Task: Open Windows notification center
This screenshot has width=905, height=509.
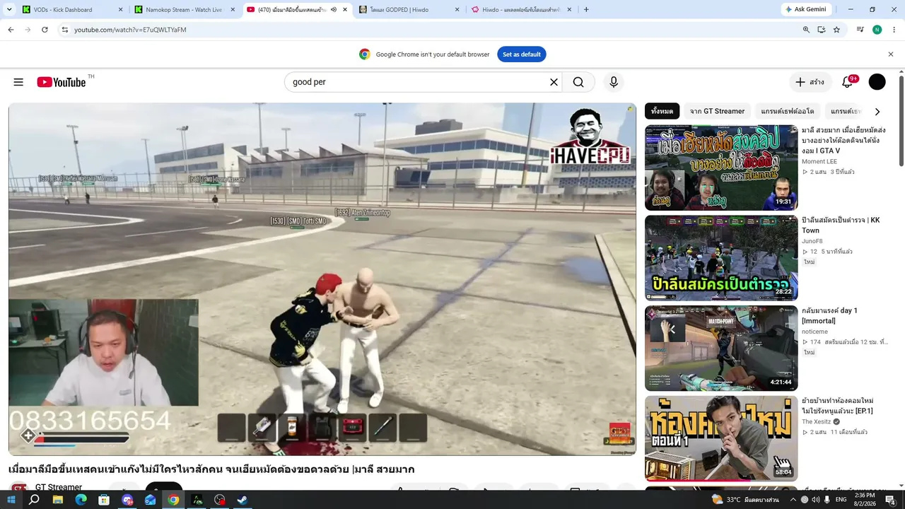Action: pyautogui.click(x=890, y=500)
